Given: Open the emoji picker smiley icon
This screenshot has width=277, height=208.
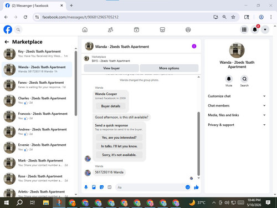Looking at the screenshot, I should click(188, 187).
